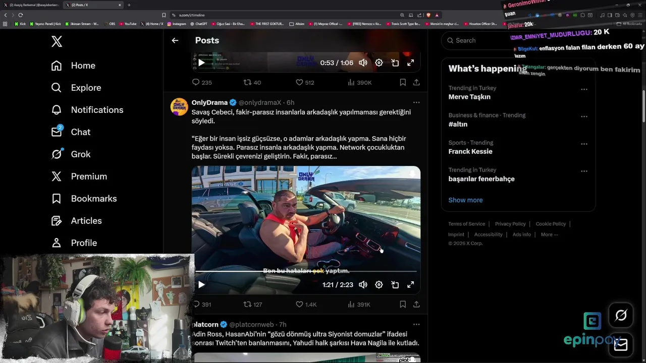Open the X logo home link

[57, 41]
